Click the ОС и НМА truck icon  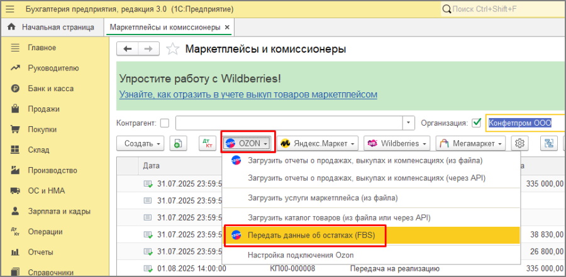15,190
